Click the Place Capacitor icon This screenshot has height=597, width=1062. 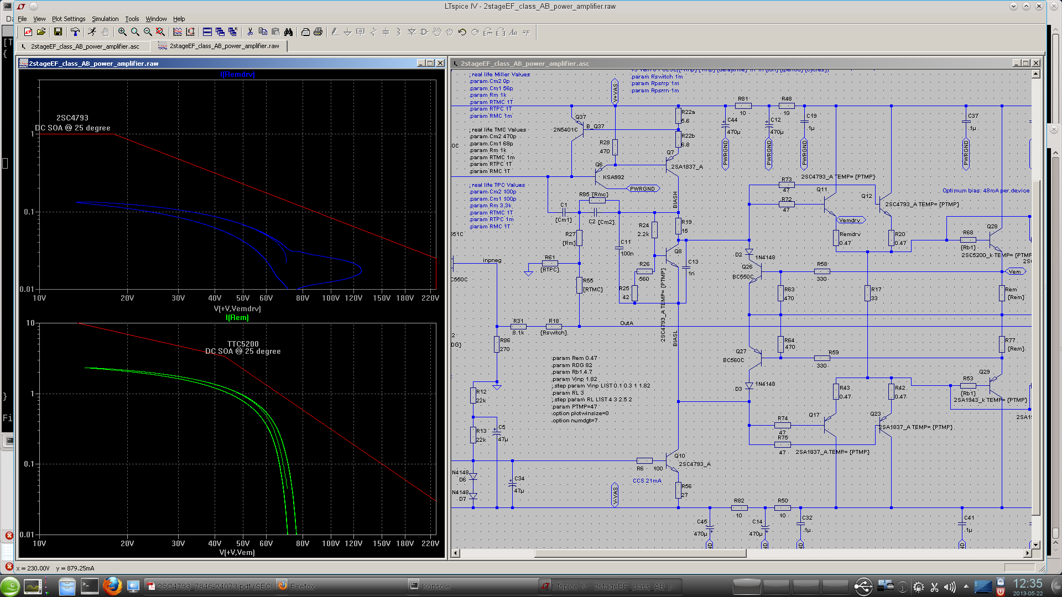[x=386, y=32]
